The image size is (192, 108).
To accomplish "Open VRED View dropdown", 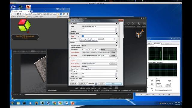I will pyautogui.click(x=99, y=61).
